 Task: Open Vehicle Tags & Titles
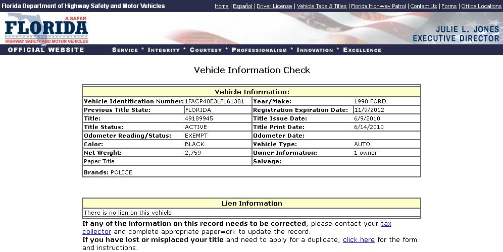point(322,6)
